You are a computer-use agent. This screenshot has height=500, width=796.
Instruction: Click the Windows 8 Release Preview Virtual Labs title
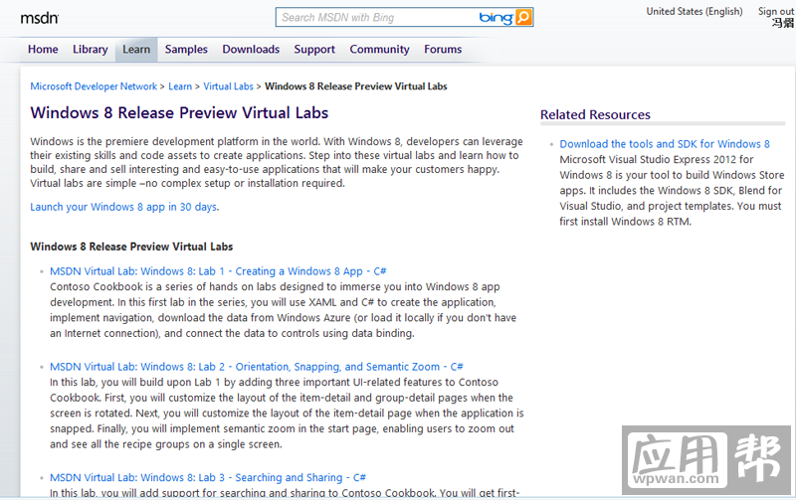pos(179,112)
